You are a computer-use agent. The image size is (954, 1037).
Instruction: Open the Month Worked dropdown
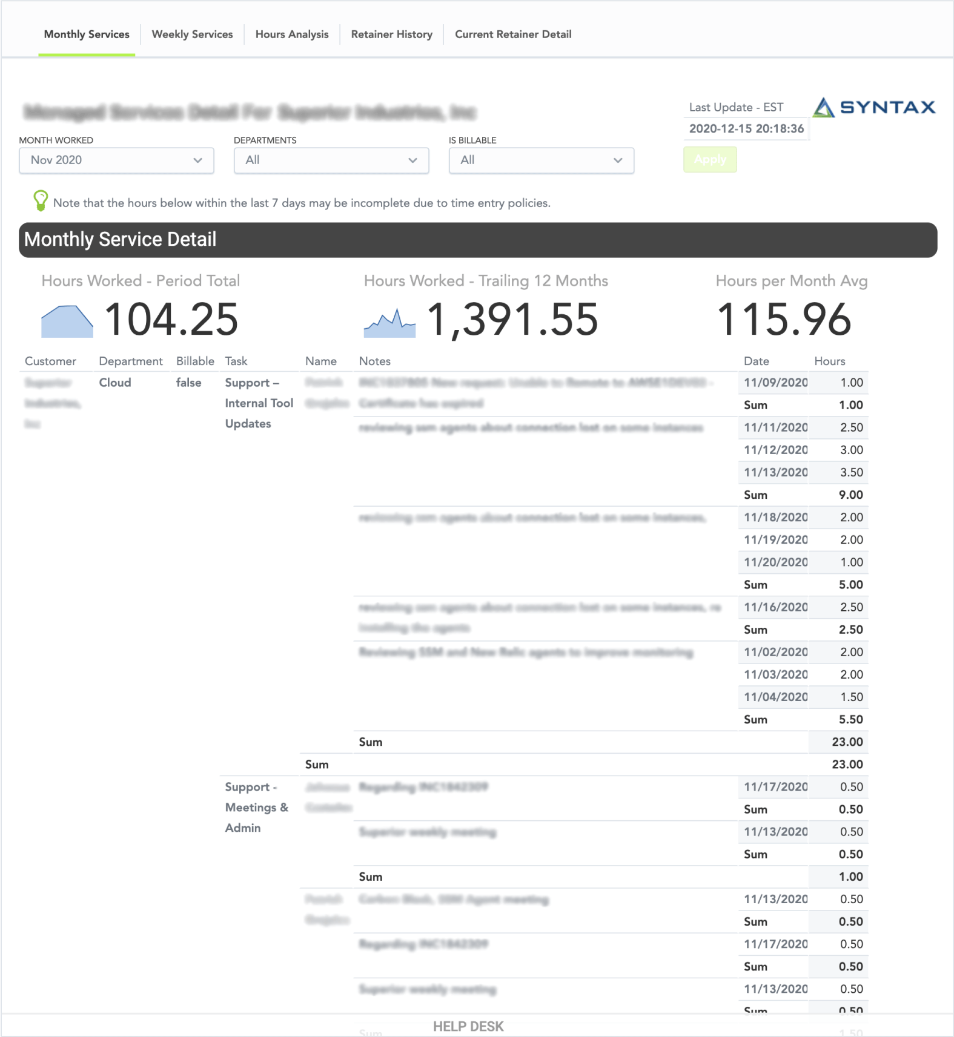(x=116, y=160)
